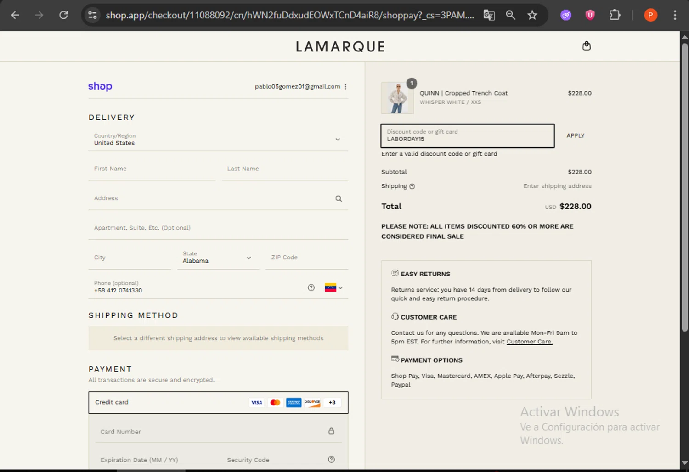689x472 pixels.
Task: Focus the Apartment, Suite field
Action: pos(218,228)
